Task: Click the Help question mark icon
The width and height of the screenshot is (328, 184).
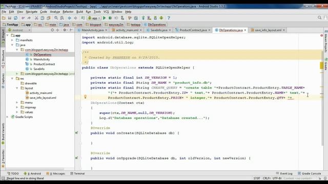Action: (169, 18)
